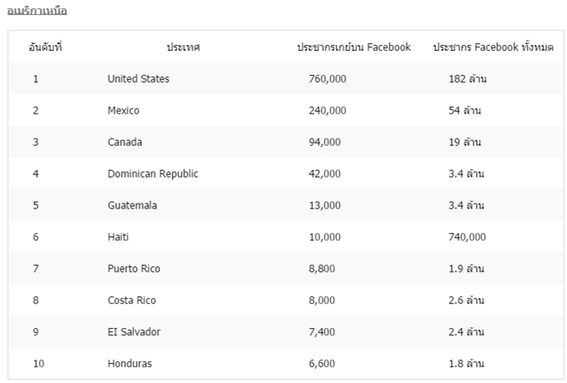Select the Canada country cell

125,142
